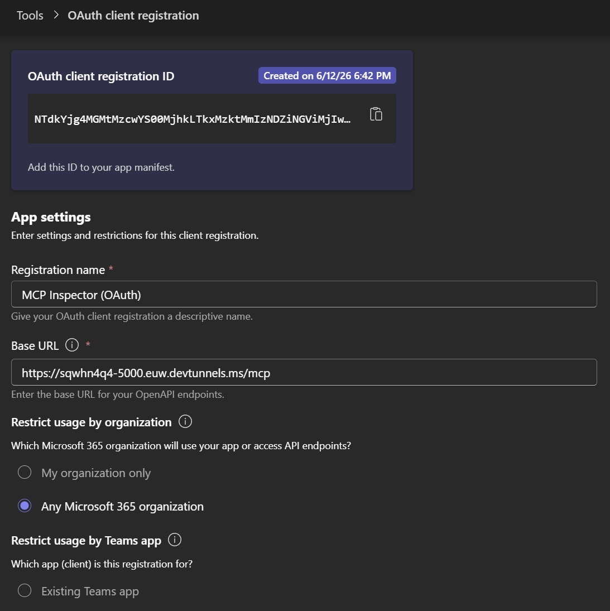Show info for Restrict usage by Teams app

pyautogui.click(x=175, y=540)
